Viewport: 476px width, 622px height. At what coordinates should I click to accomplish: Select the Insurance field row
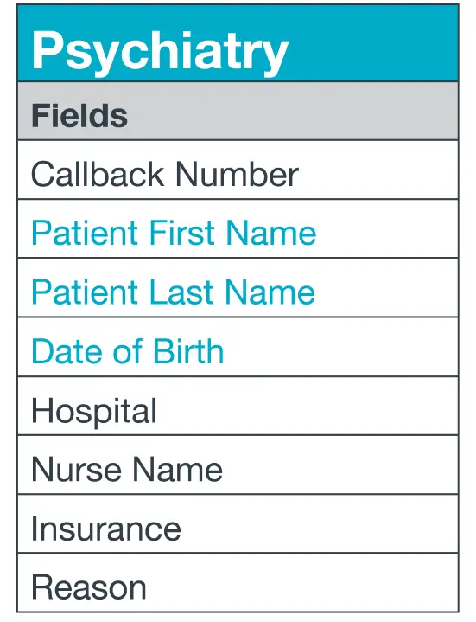pos(238,523)
